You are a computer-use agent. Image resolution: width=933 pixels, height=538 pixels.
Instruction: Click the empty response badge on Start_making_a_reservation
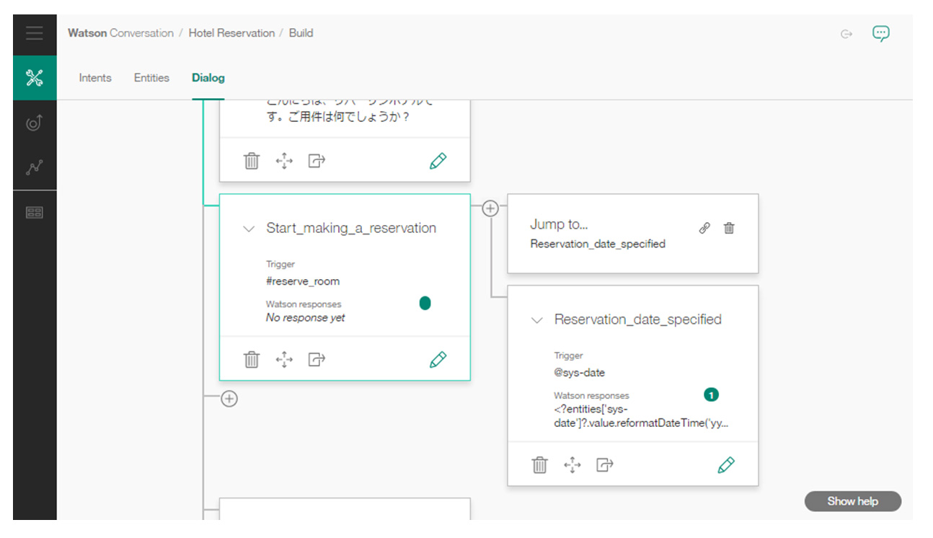[x=425, y=304]
